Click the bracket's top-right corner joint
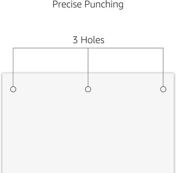The height and width of the screenshot is (173, 176). coord(163,48)
